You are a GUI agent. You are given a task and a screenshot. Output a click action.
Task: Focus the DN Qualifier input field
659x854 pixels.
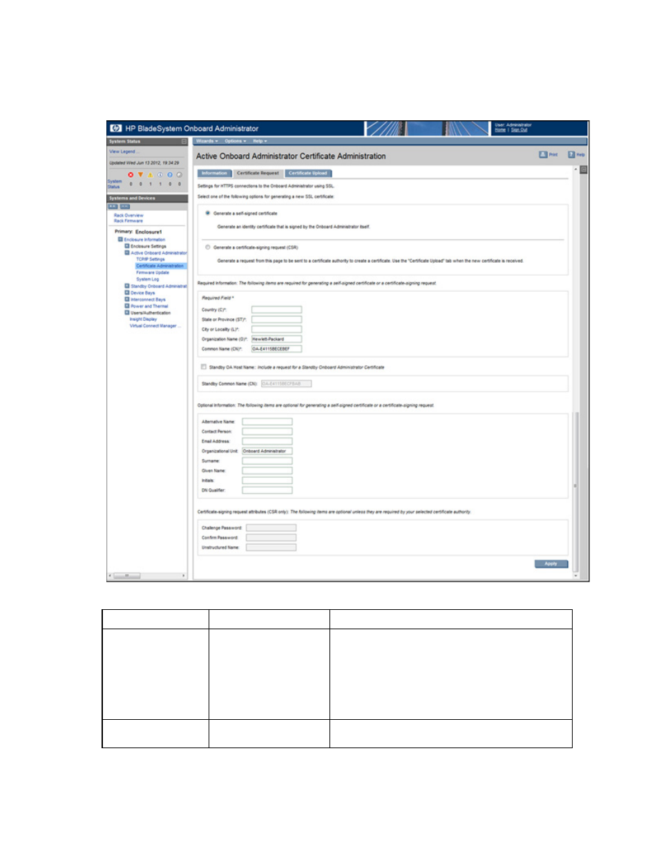click(267, 490)
